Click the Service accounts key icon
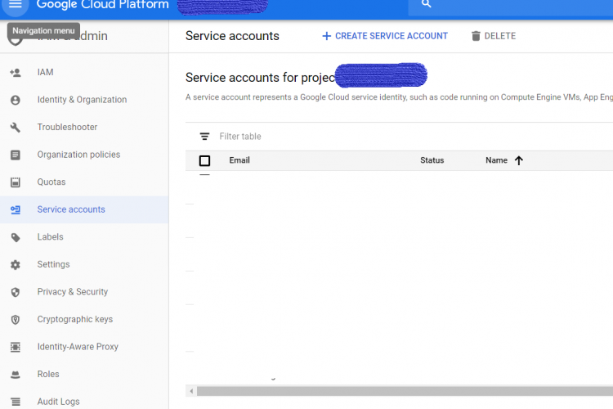 click(x=16, y=209)
